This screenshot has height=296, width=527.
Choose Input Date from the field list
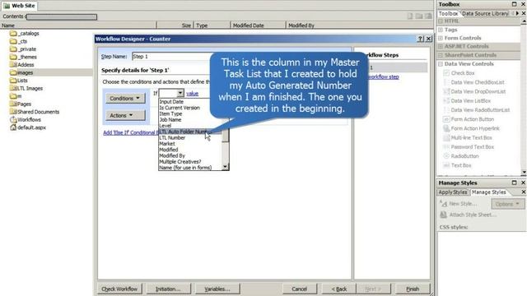coord(190,101)
